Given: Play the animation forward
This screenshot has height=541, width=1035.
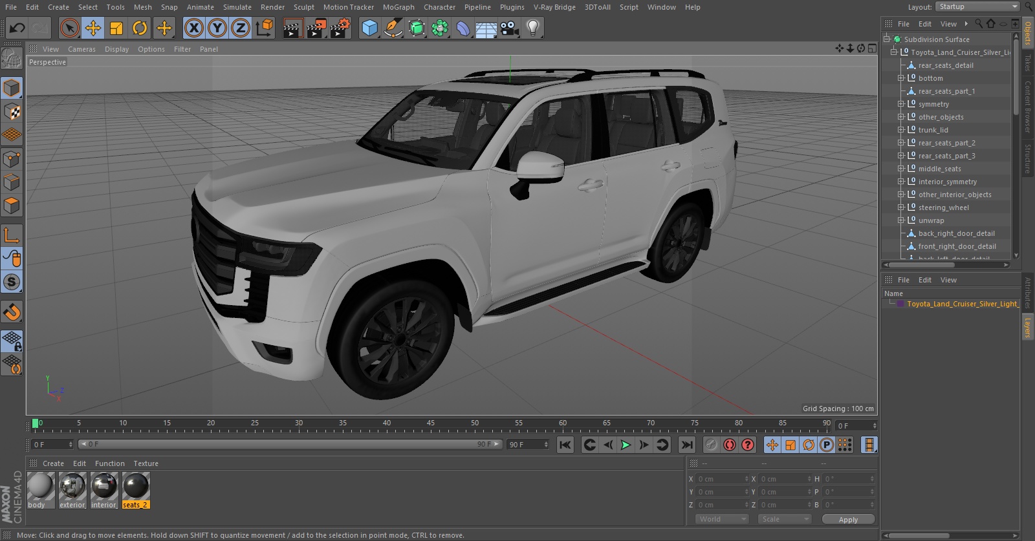Looking at the screenshot, I should click(x=626, y=445).
